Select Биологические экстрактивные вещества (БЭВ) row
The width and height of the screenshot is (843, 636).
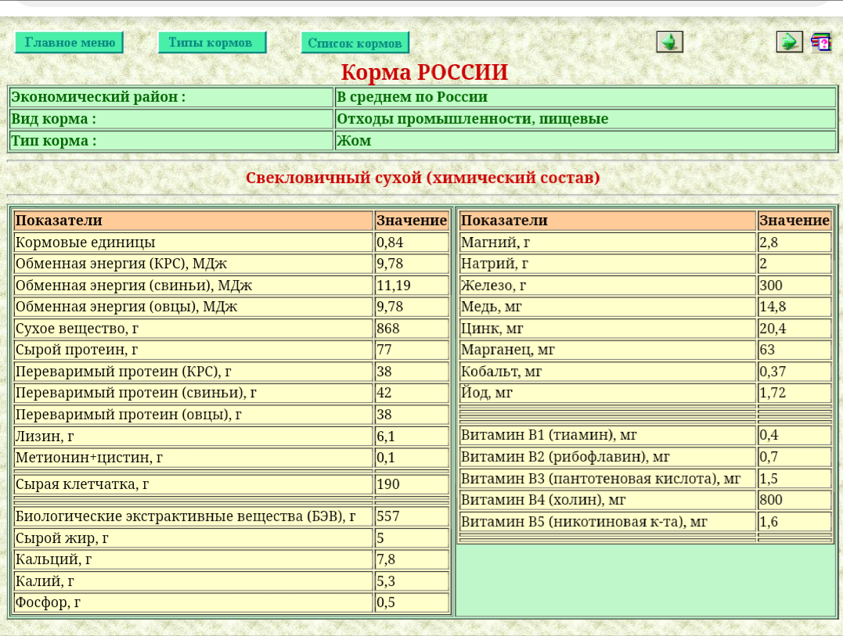pos(231,516)
